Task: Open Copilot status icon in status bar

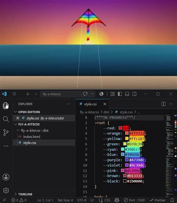Action: (x=117, y=200)
